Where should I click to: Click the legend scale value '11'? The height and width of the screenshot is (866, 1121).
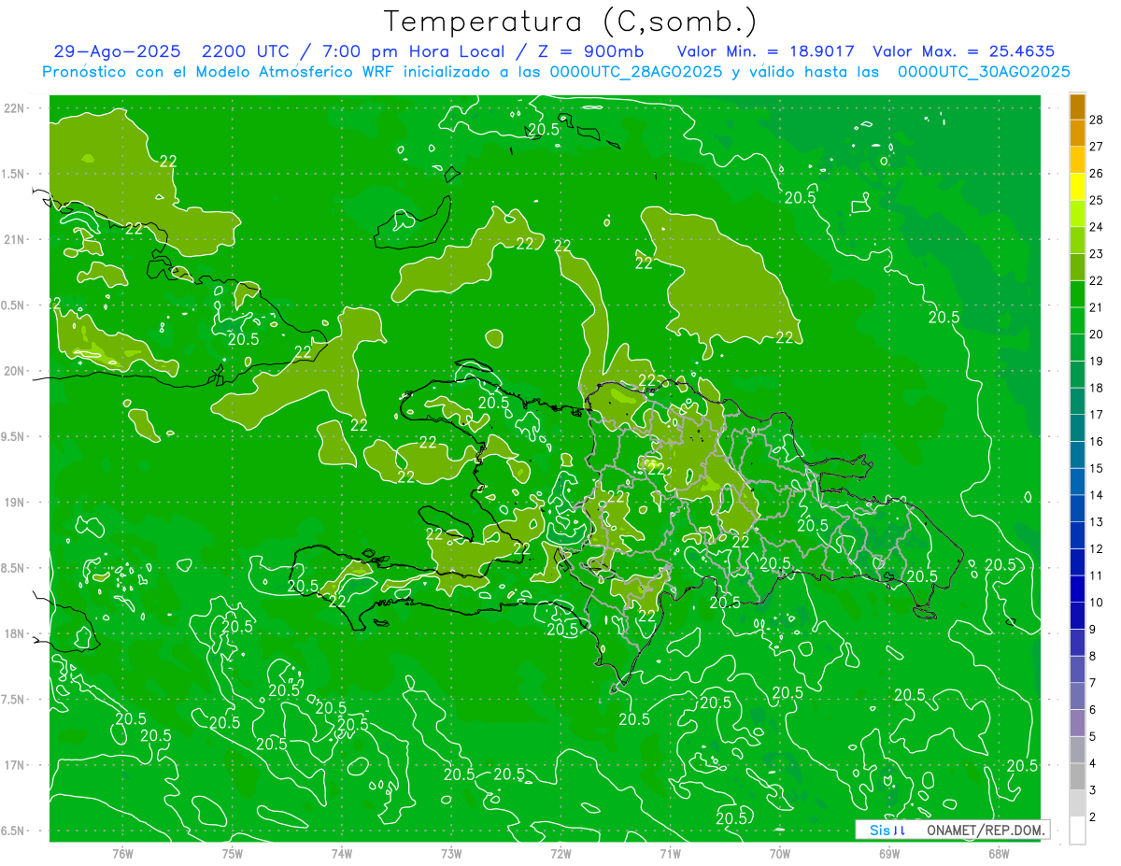click(1097, 575)
